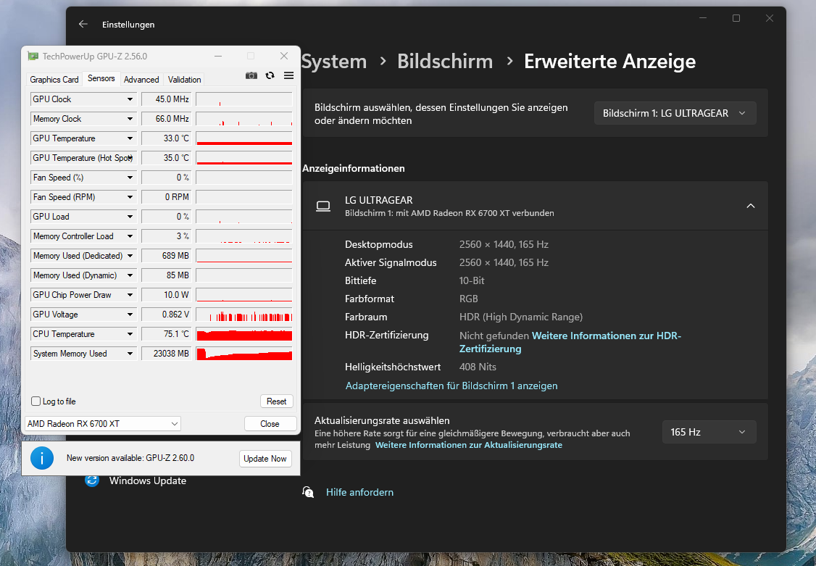
Task: Click the 75.1 °C CPU Temperature value
Action: tap(166, 334)
